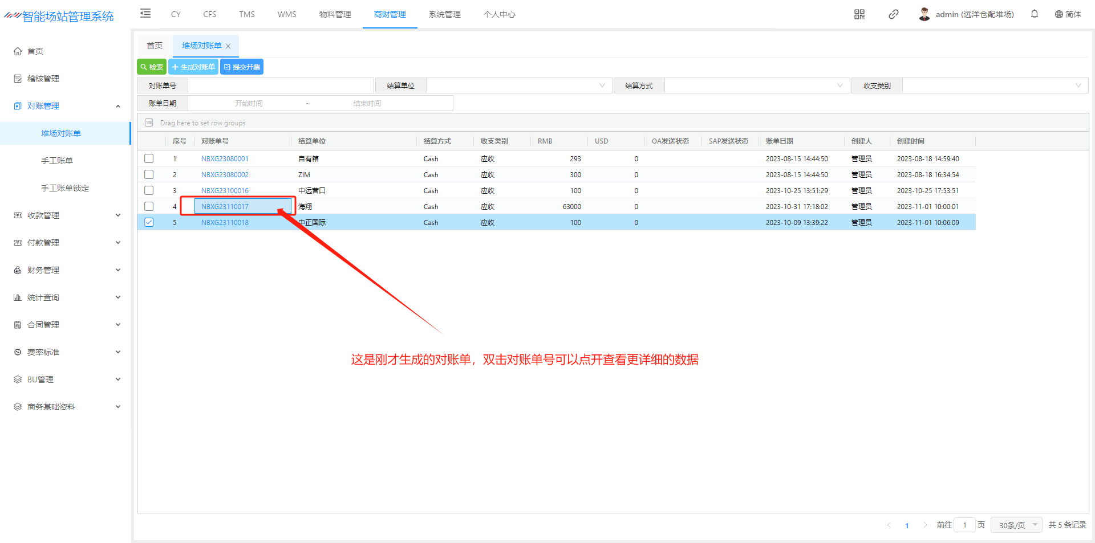Click the 对账单号 search input field
Image resolution: width=1095 pixels, height=543 pixels.
281,86
